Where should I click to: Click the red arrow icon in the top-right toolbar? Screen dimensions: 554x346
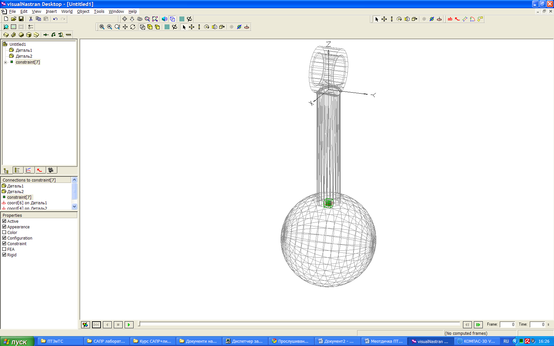click(x=457, y=19)
